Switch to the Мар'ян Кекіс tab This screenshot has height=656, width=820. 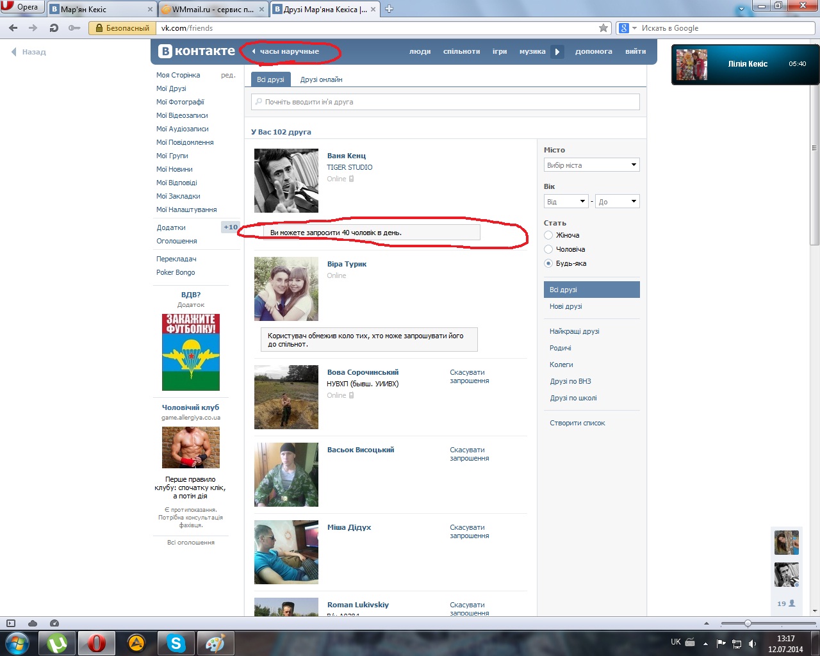coord(97,10)
